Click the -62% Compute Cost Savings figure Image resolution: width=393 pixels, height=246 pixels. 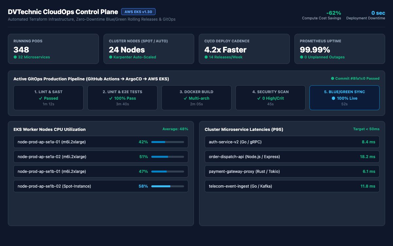[x=333, y=13]
